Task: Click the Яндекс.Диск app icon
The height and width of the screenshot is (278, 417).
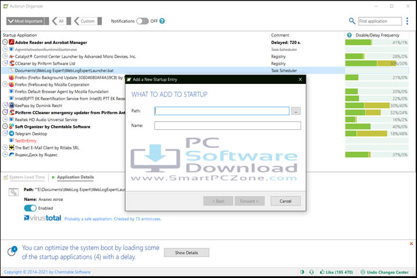Action: click(x=12, y=155)
